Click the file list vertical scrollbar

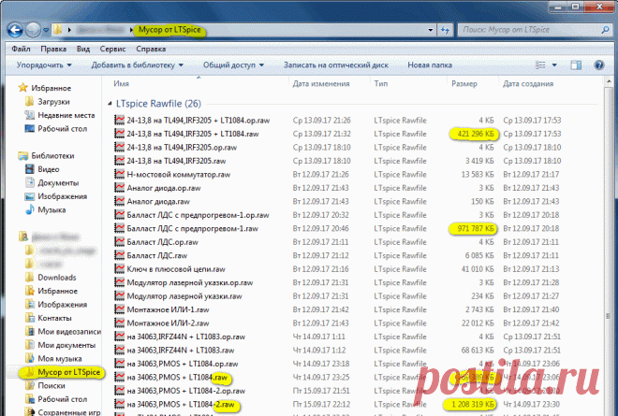(x=609, y=251)
